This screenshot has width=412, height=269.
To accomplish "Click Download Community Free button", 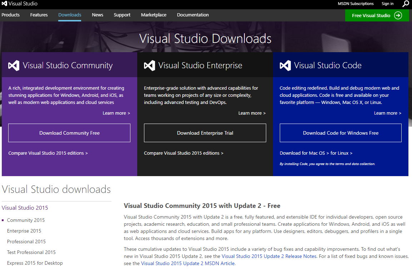I will pyautogui.click(x=69, y=133).
